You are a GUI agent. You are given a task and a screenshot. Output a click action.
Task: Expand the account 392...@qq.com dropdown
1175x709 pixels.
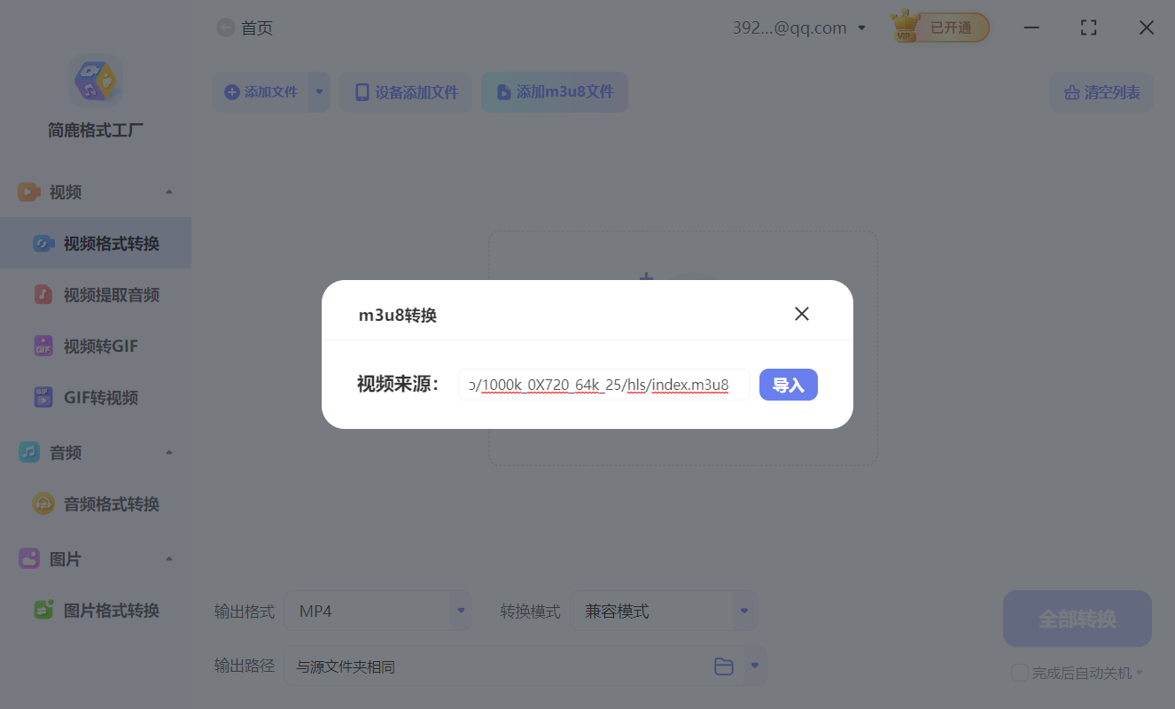[861, 28]
